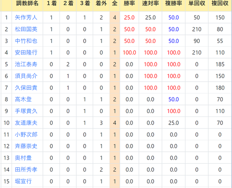Screen dimensions: 232x188
Task: Select 複勝率 100.0 for 手塚貴久
Action: coord(174,111)
